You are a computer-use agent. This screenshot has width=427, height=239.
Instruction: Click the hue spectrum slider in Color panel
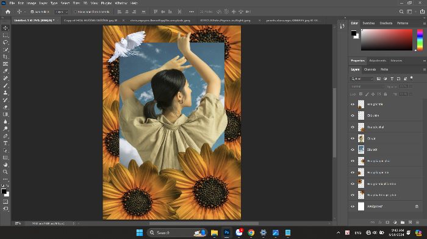pos(420,40)
